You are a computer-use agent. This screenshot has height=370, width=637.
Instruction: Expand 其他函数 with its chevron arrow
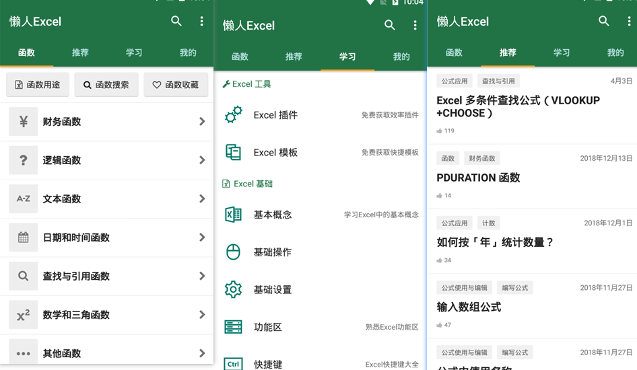pyautogui.click(x=202, y=353)
